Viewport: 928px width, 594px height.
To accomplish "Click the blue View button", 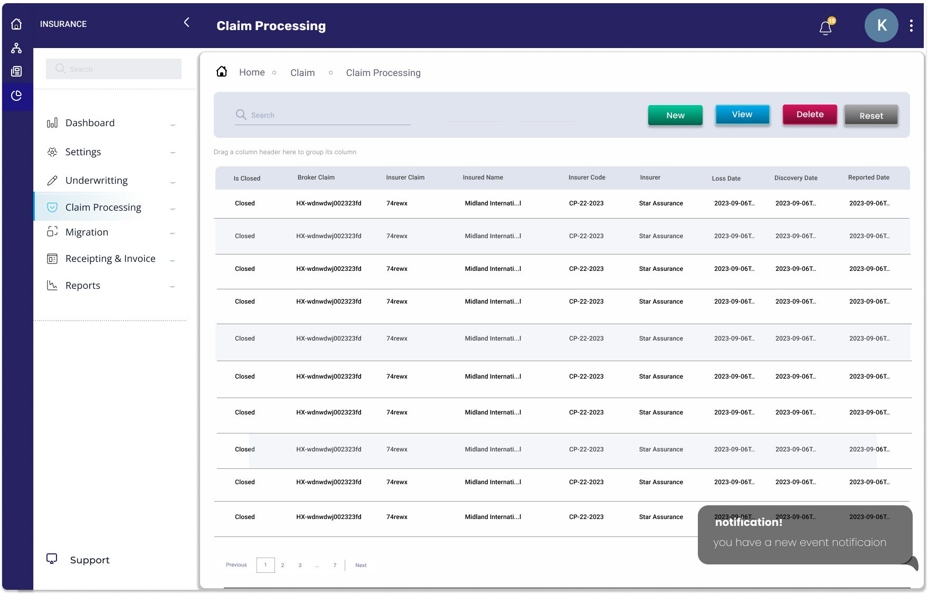I will [742, 115].
